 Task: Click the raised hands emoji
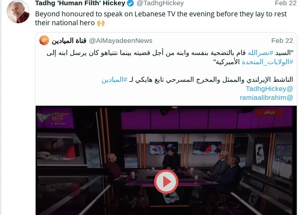pyautogui.click(x=101, y=23)
